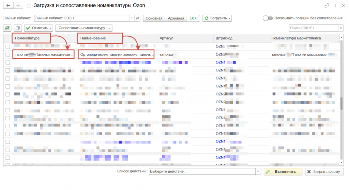349x190 pixels.
Task: Expand the Список действий dropdown arrow
Action: (x=258, y=172)
